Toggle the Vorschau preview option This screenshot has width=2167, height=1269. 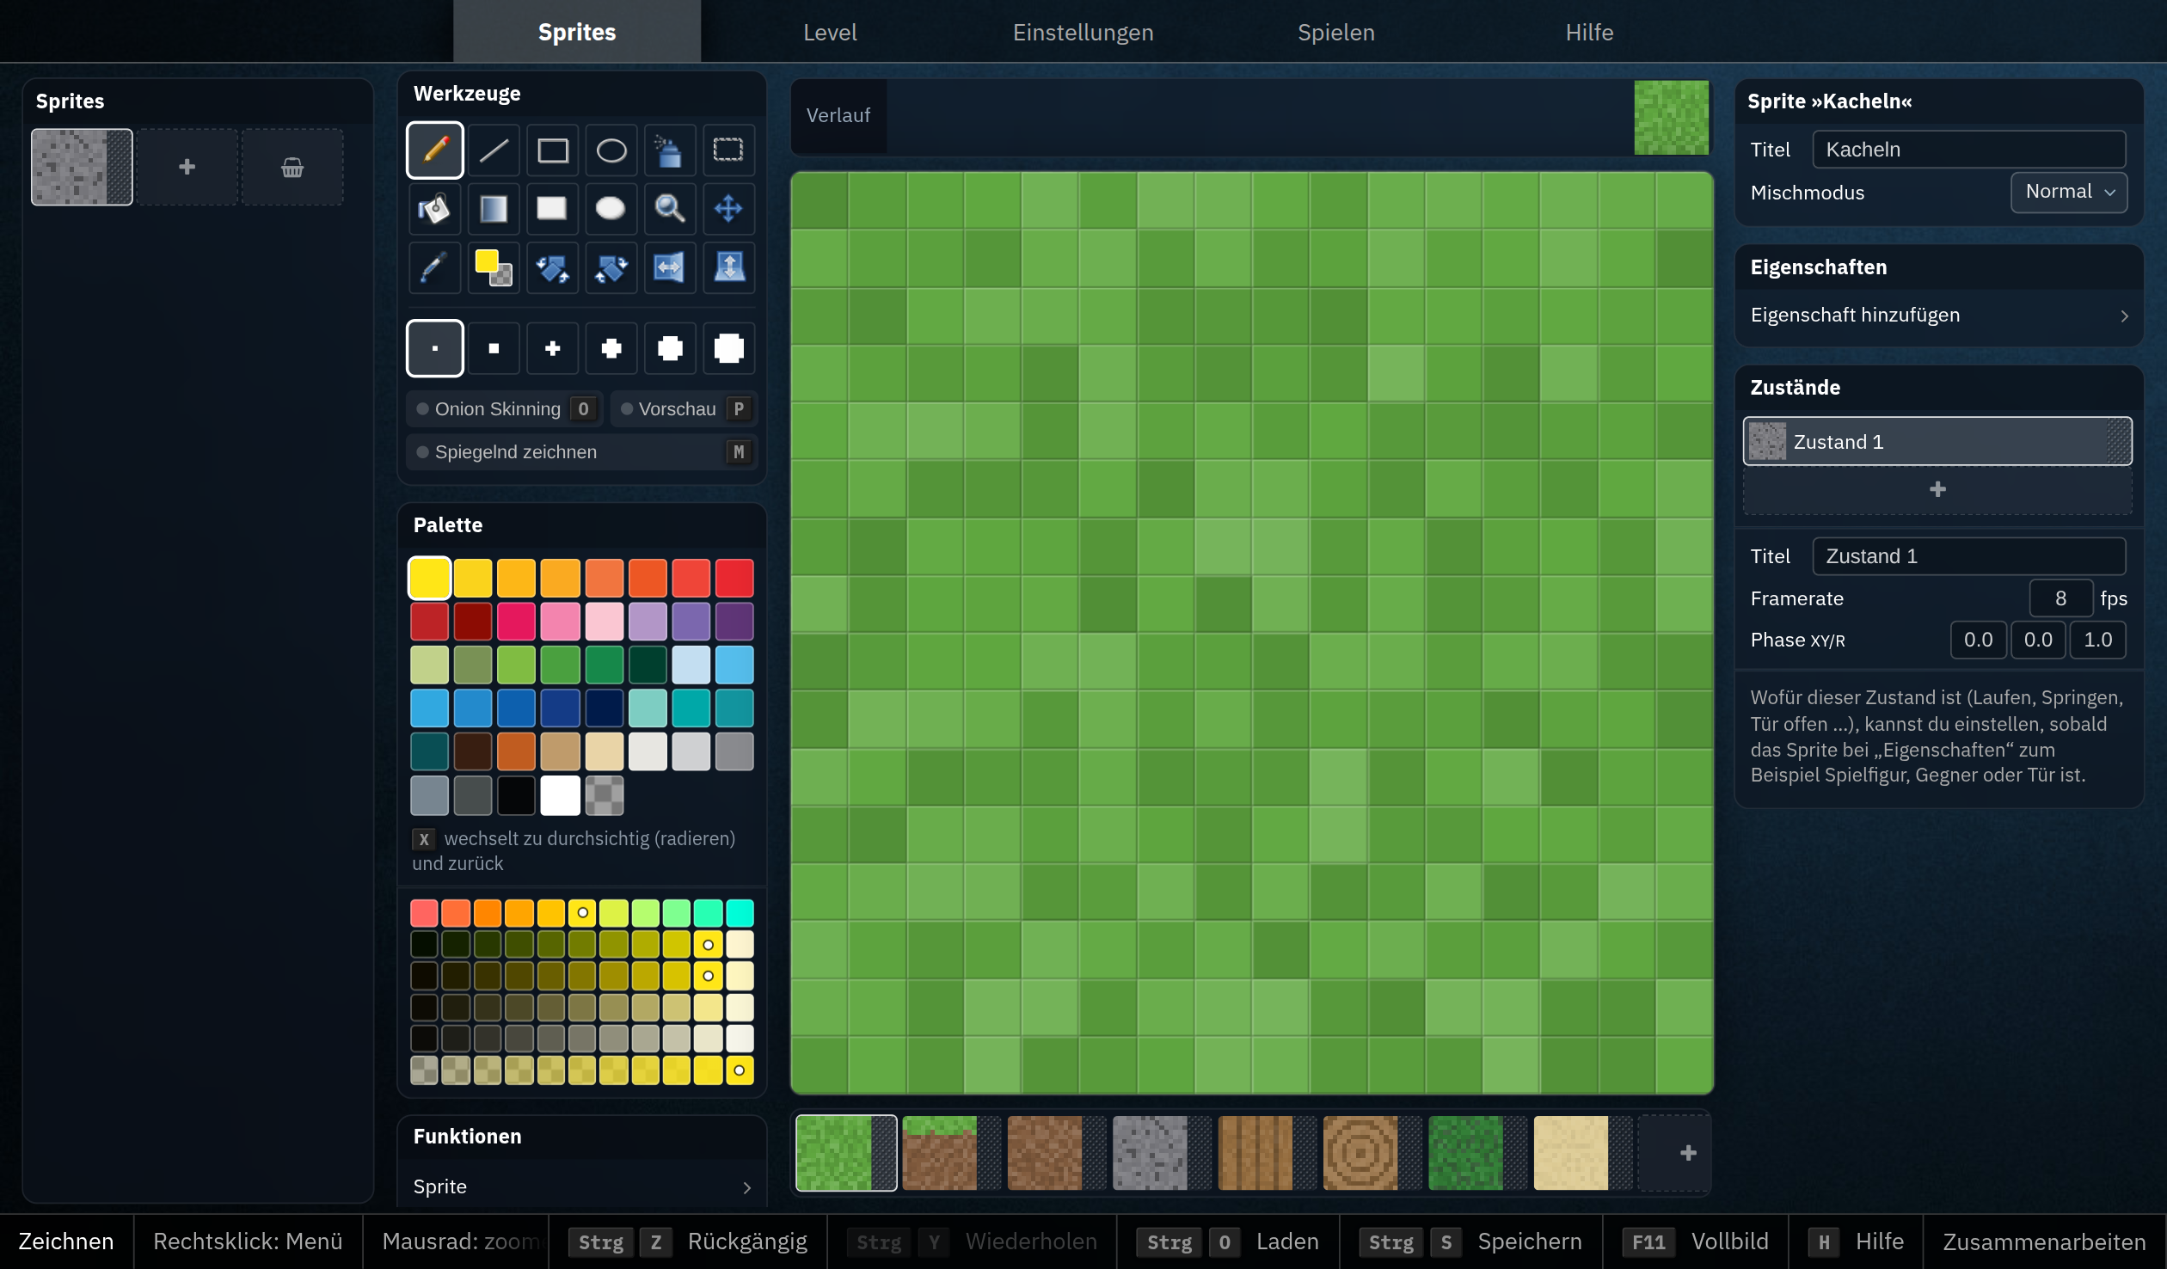tap(684, 409)
